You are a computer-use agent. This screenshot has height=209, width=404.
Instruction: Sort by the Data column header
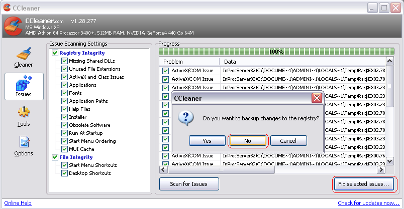(303, 62)
